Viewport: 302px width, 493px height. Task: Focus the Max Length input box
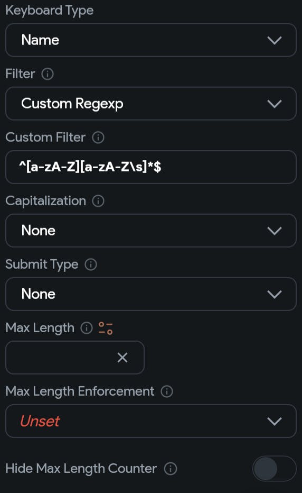coord(75,358)
